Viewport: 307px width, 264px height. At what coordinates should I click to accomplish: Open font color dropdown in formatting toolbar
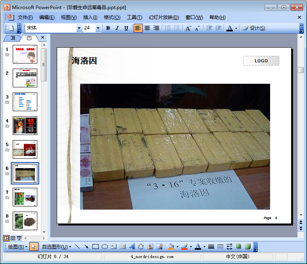coord(236,28)
